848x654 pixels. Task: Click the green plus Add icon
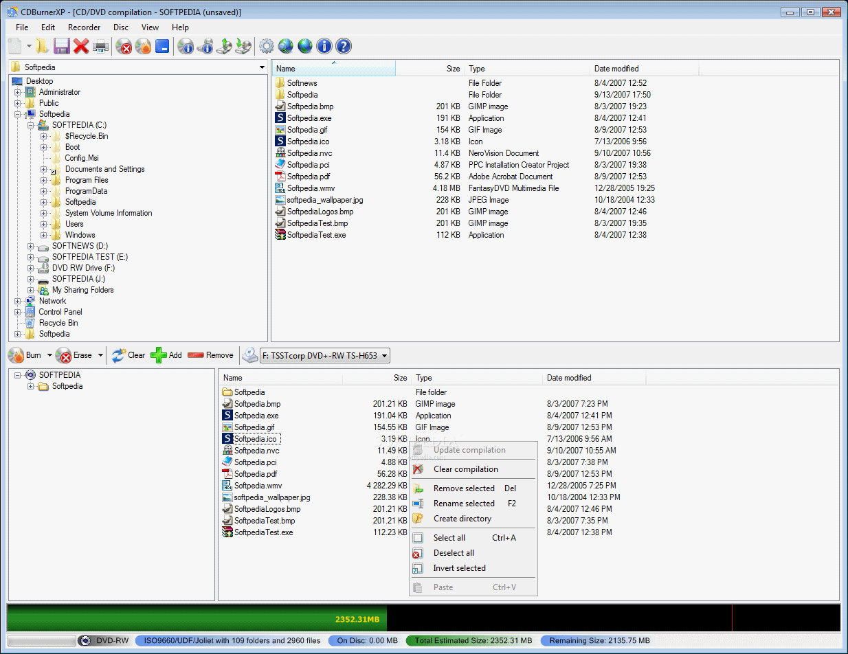pos(158,355)
